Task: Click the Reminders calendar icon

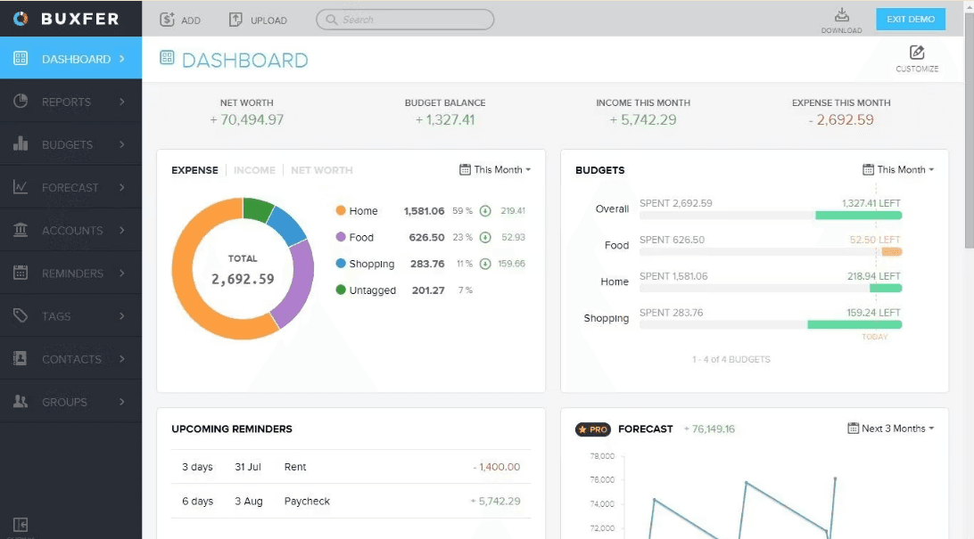Action: (x=21, y=273)
